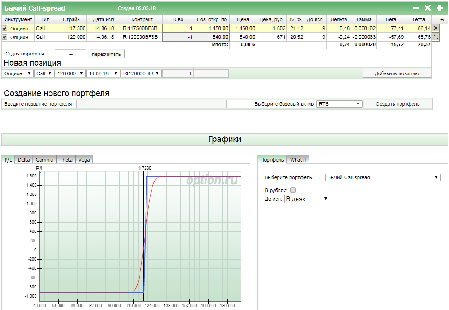Switch to the Gamma chart tab

pos(45,160)
